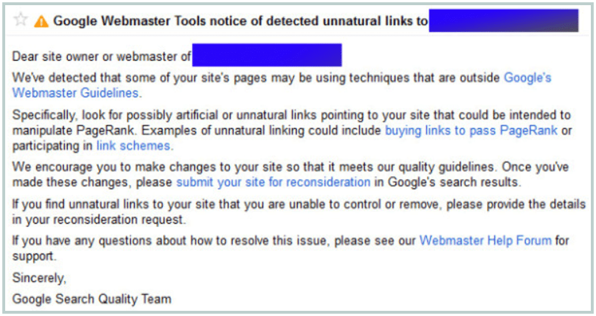Screen dimensions: 596x316
Task: Visit the Webmaster Help Forum link
Action: click(485, 240)
